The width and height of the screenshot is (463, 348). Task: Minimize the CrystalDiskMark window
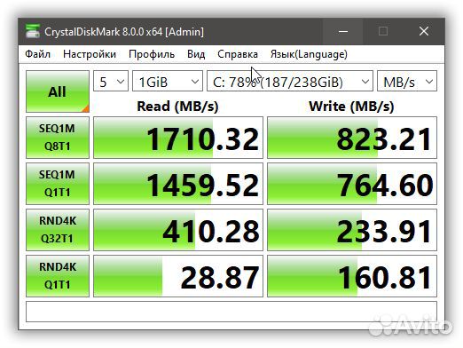(343, 31)
